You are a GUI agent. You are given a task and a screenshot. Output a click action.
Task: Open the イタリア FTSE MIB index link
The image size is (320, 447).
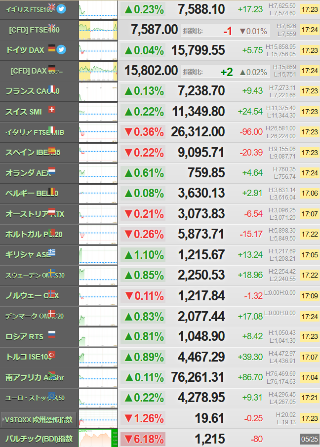point(35,132)
